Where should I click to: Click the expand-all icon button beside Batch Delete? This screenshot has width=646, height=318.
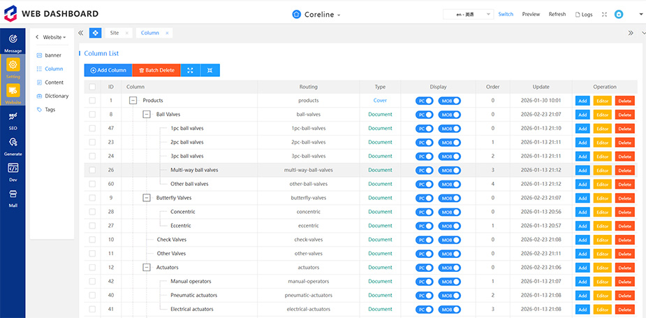[x=191, y=70]
